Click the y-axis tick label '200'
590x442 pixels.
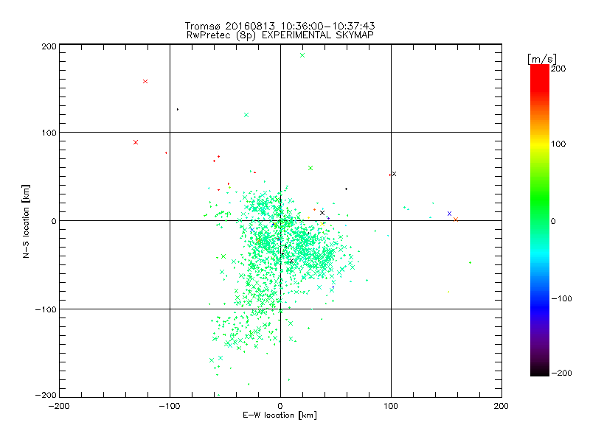[x=49, y=46]
